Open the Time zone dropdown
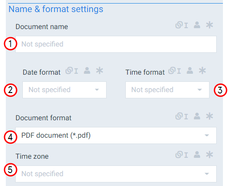This screenshot has height=186, width=231. [x=116, y=174]
